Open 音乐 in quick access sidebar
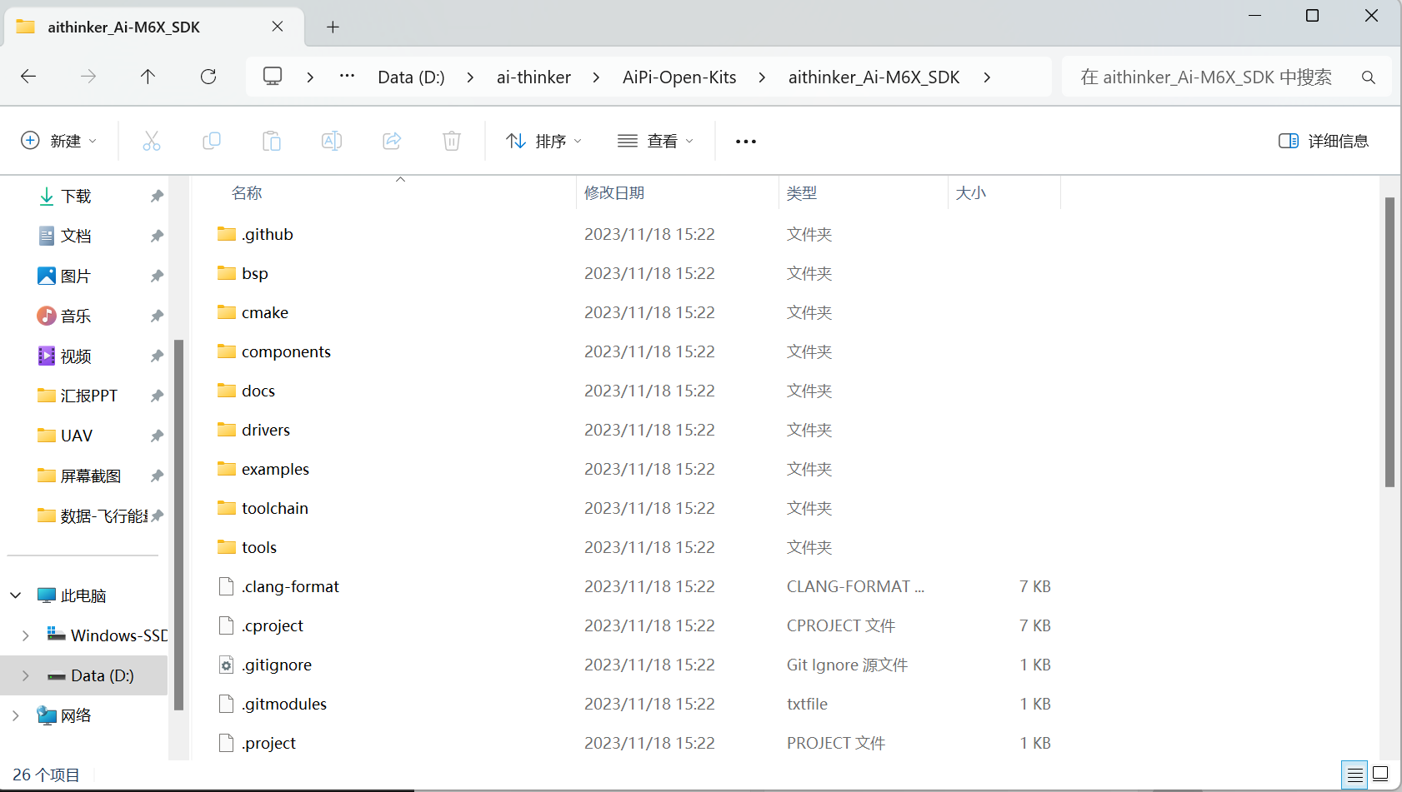This screenshot has height=792, width=1402. pos(76,316)
